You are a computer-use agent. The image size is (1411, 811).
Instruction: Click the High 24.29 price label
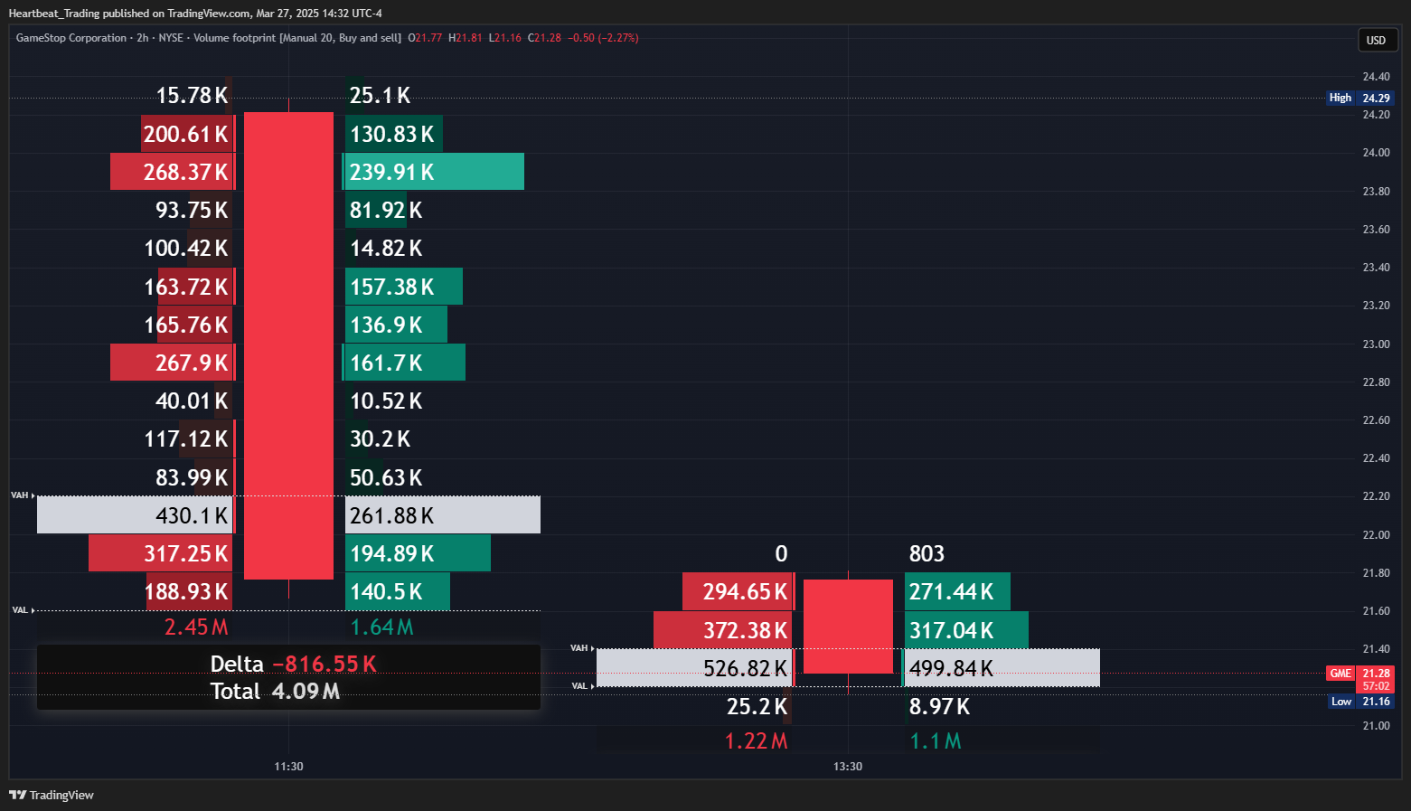point(1360,98)
